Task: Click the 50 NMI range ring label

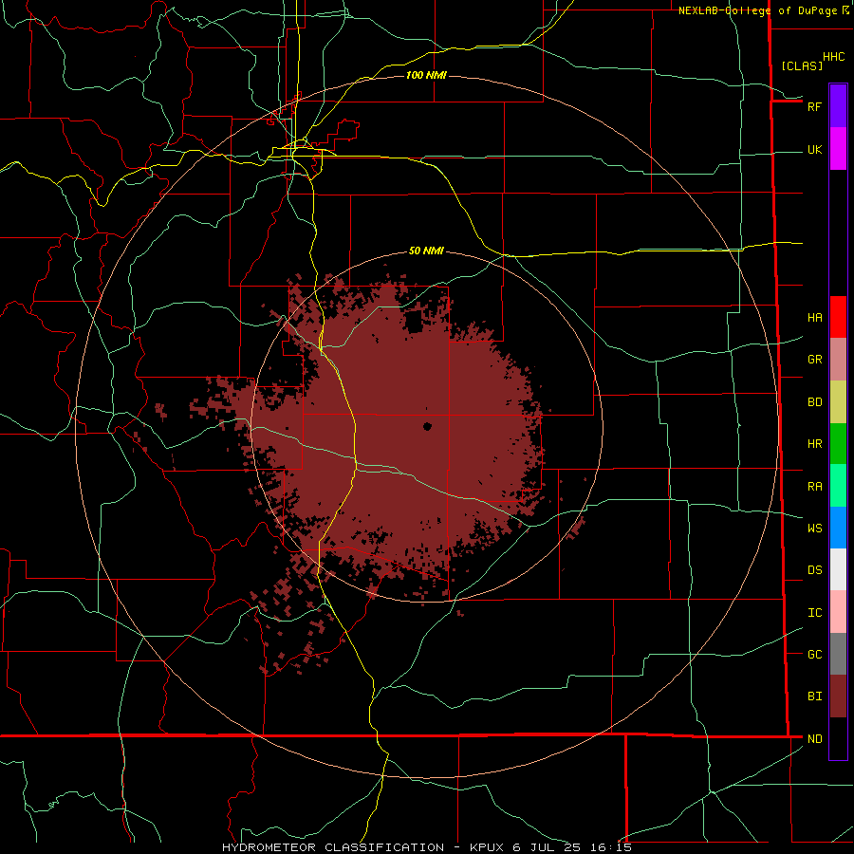Action: click(426, 251)
